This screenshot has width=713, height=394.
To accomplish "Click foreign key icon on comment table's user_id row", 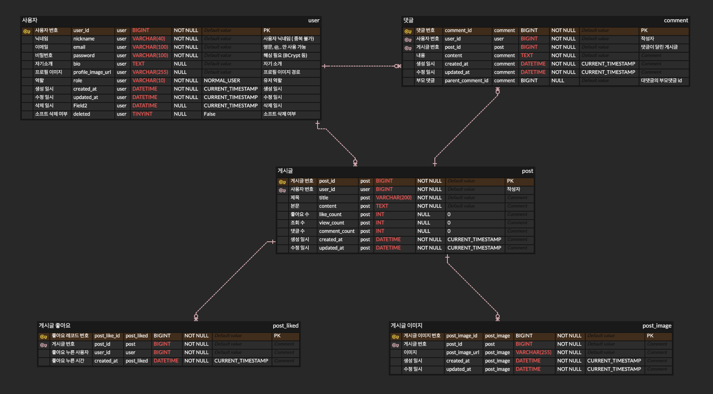I will click(x=408, y=40).
